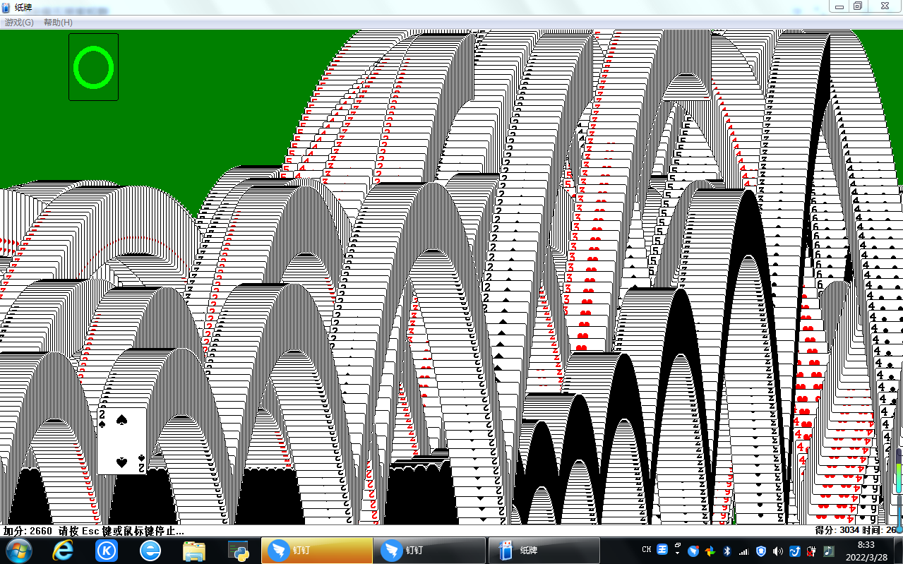Click the CH input language indicator

646,550
